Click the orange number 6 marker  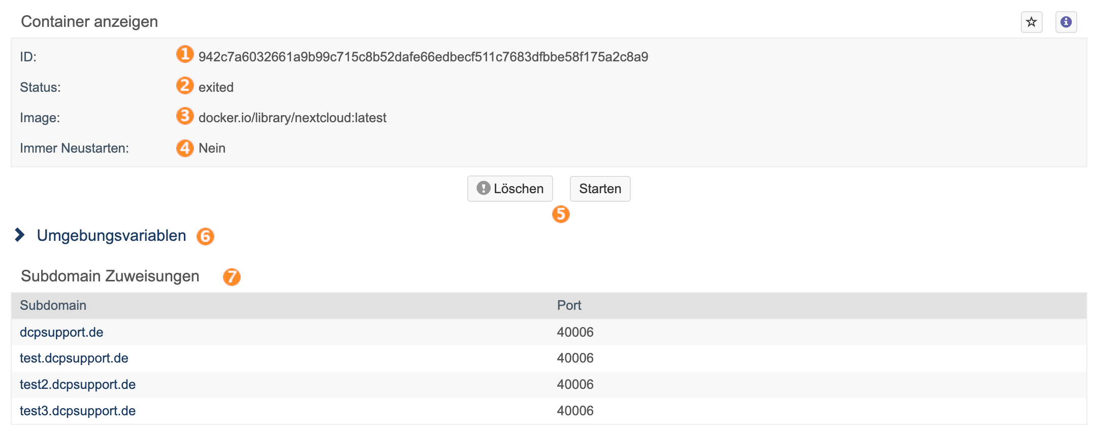click(x=205, y=236)
